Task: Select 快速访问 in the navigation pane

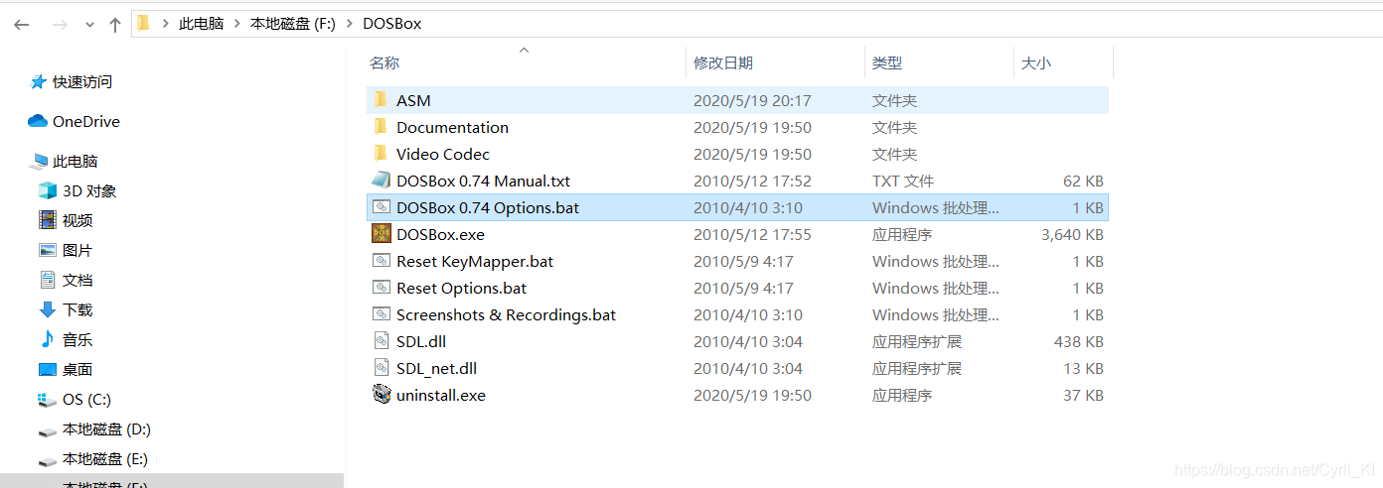Action: coord(81,81)
